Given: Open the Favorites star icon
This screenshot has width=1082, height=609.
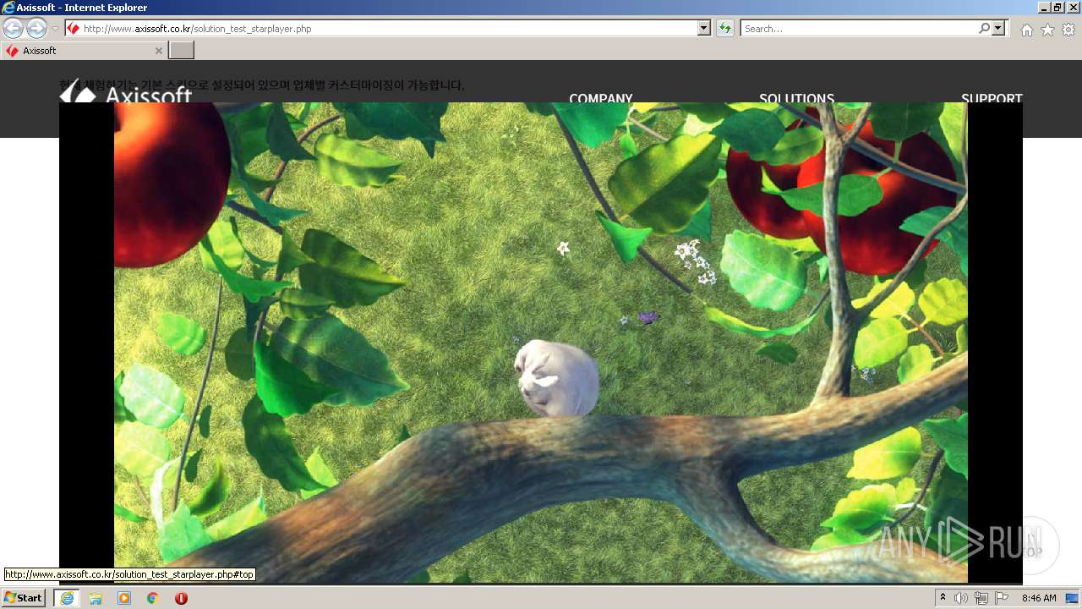Looking at the screenshot, I should [x=1047, y=30].
